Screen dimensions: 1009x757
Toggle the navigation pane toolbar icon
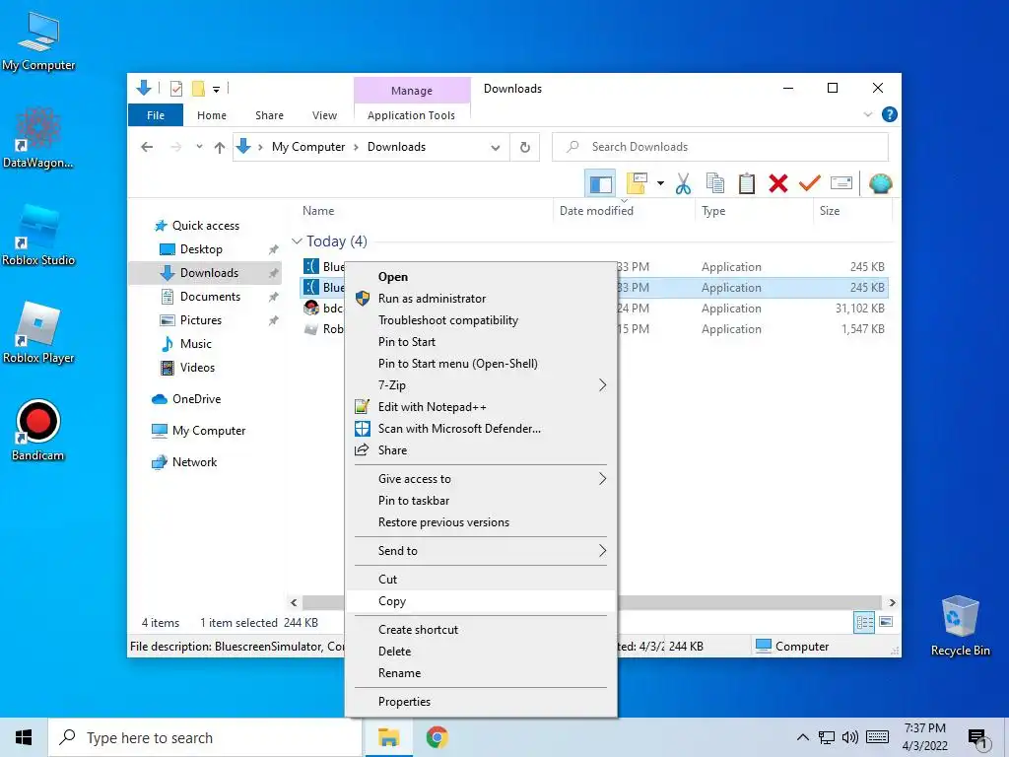(600, 184)
